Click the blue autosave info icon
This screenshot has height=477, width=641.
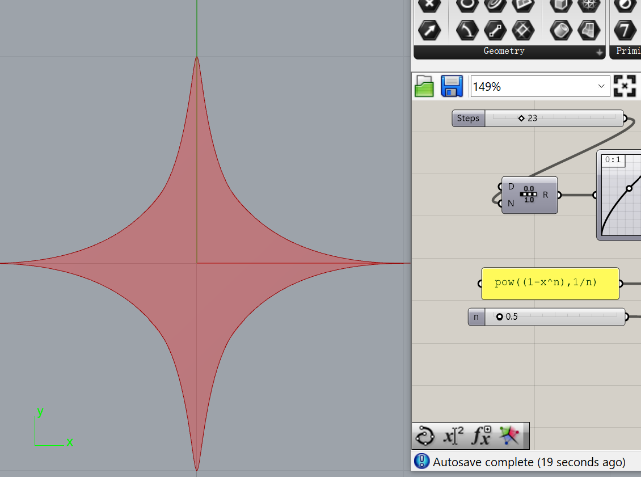(x=421, y=462)
